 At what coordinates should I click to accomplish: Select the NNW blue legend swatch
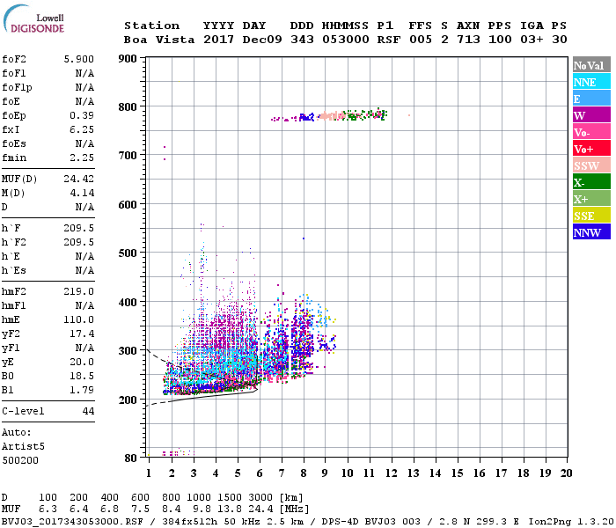[x=591, y=231]
